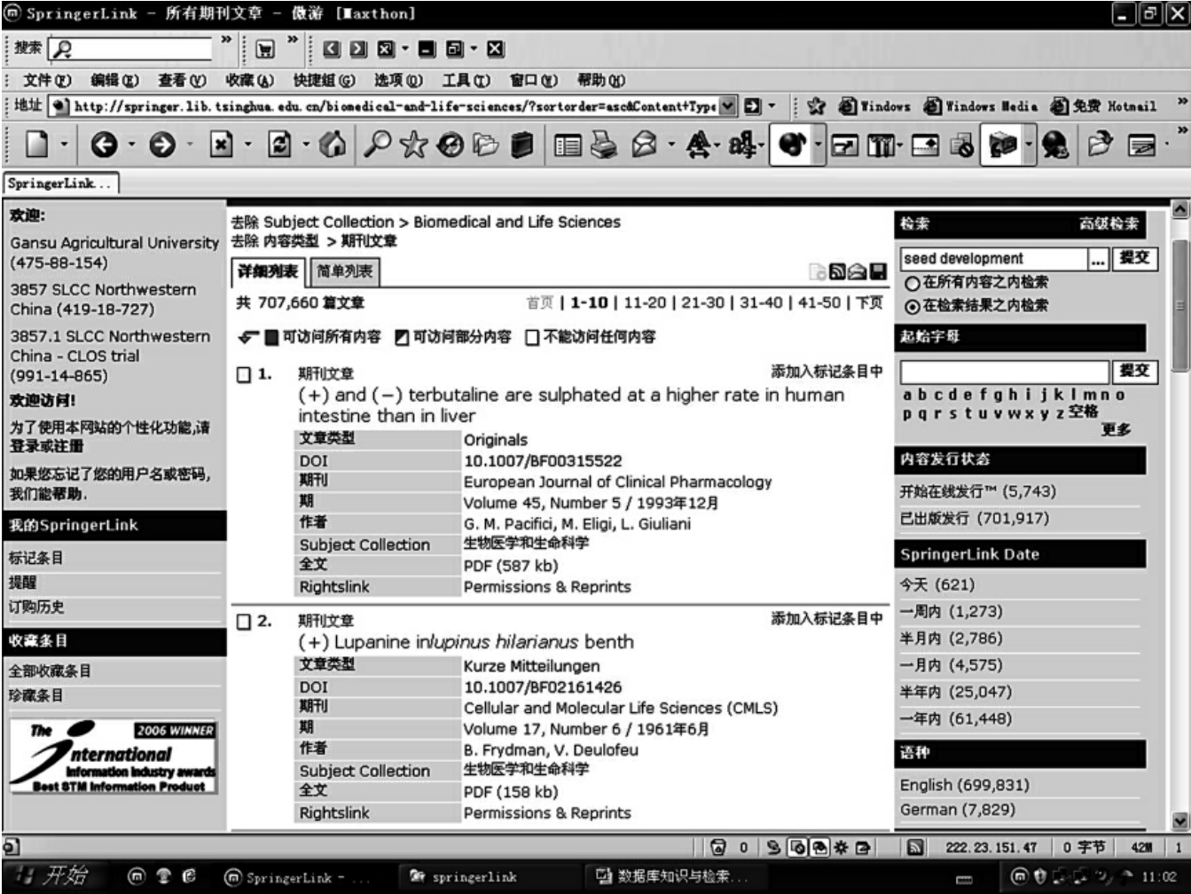Viewport: 1191px width, 894px height.
Task: Go forward with the Forward arrow button
Action: [x=162, y=146]
